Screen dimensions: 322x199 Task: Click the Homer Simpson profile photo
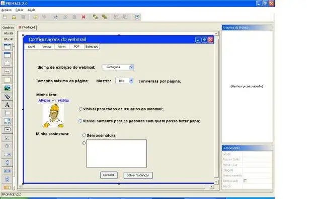tap(53, 116)
